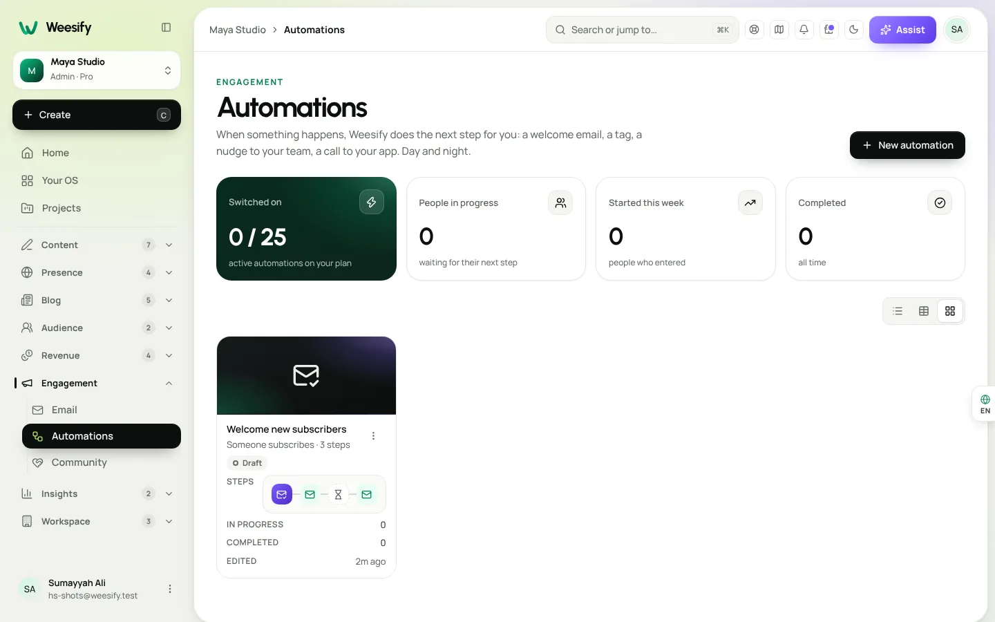Open the Assist panel
This screenshot has width=995, height=622.
902,30
